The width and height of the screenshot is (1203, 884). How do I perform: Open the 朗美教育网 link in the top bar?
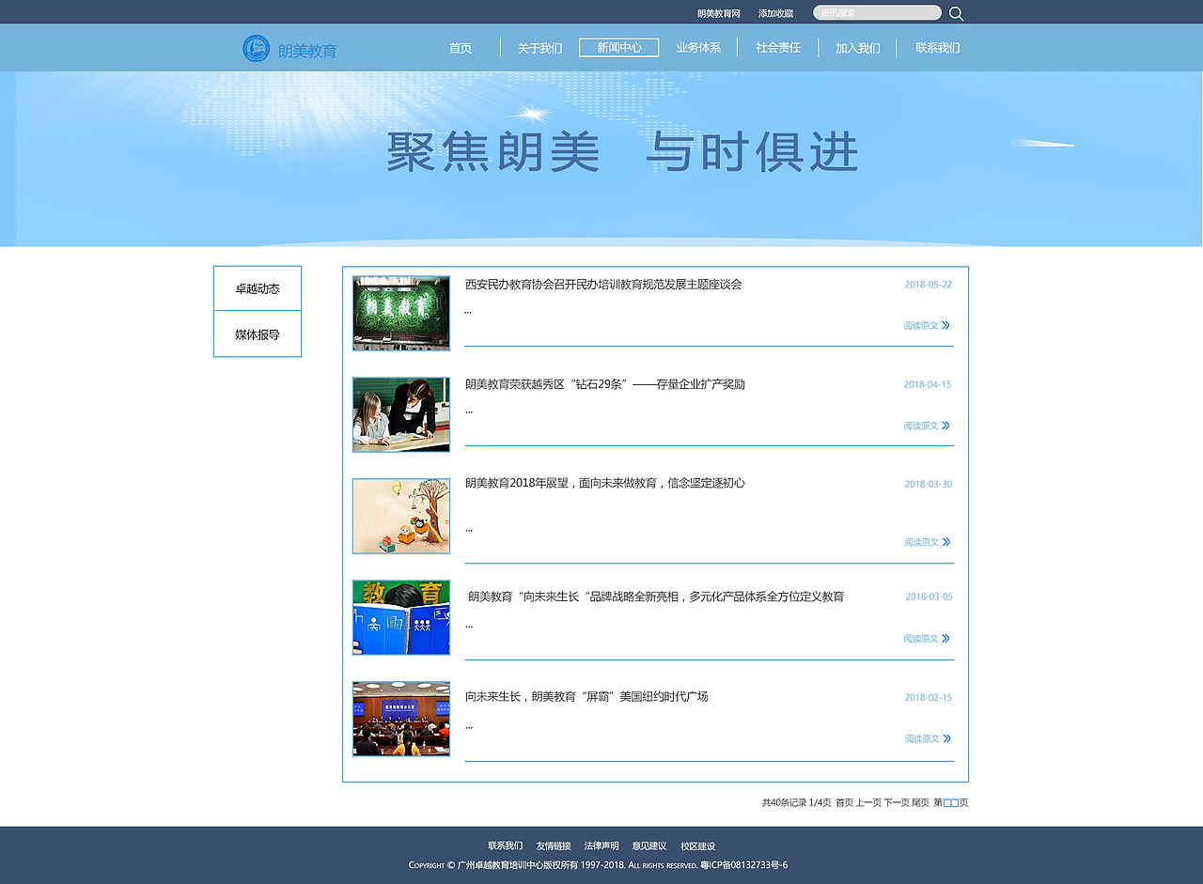[717, 12]
